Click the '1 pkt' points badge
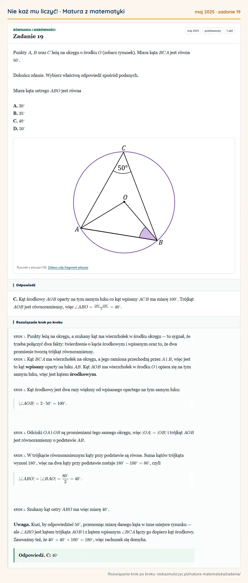The image size is (248, 583). pyautogui.click(x=229, y=31)
